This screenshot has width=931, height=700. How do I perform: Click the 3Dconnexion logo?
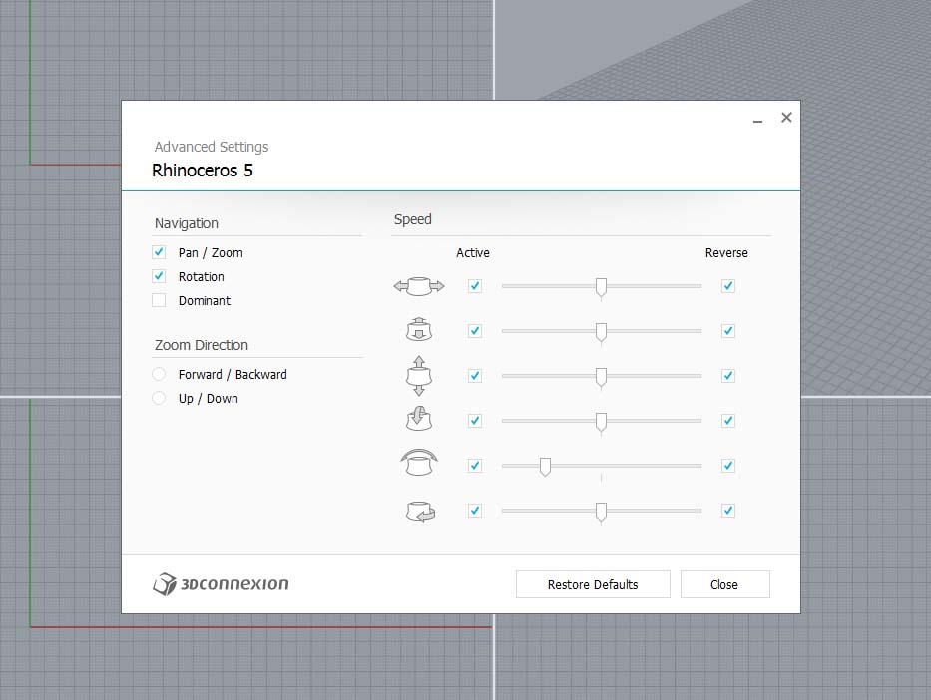(221, 584)
